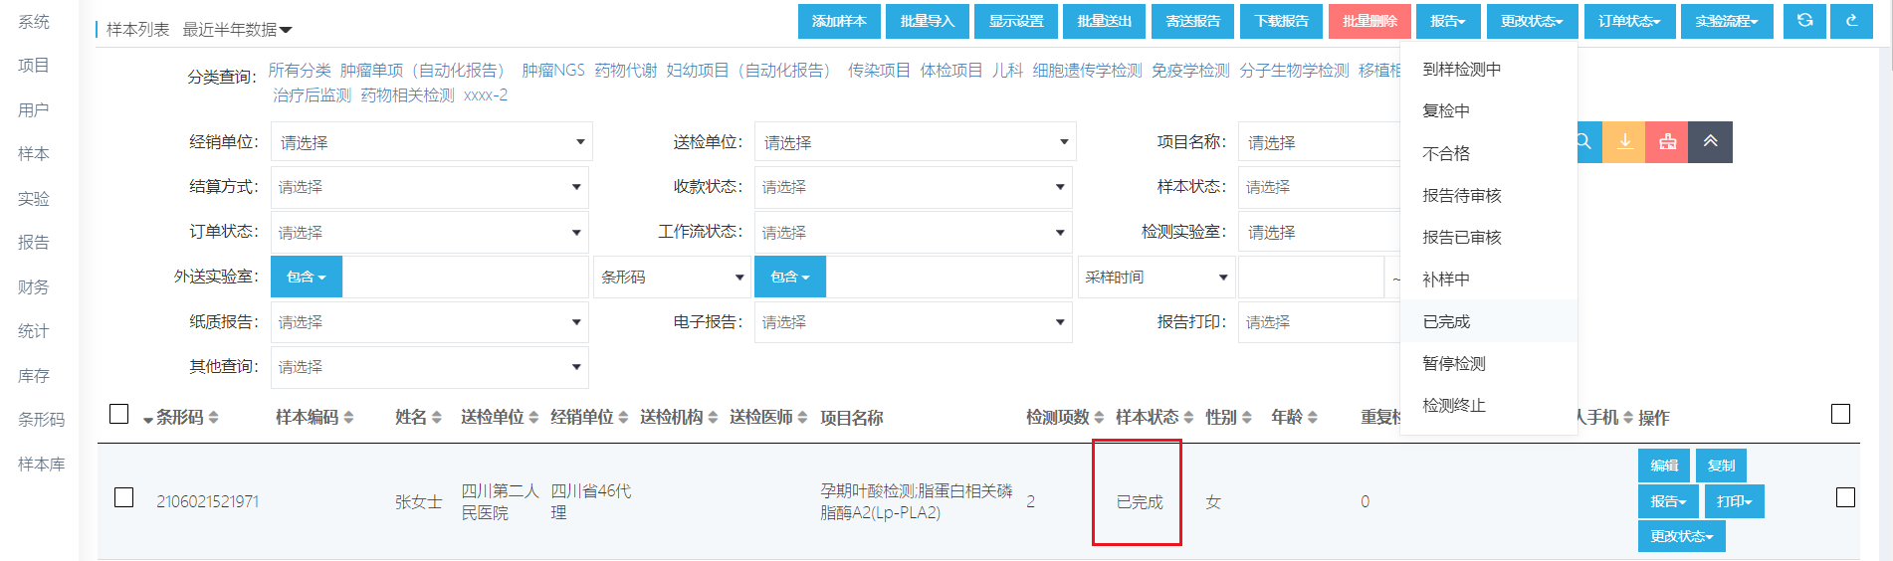Open the 最近半年数据 dropdown
The height and width of the screenshot is (561, 1893).
pyautogui.click(x=237, y=30)
